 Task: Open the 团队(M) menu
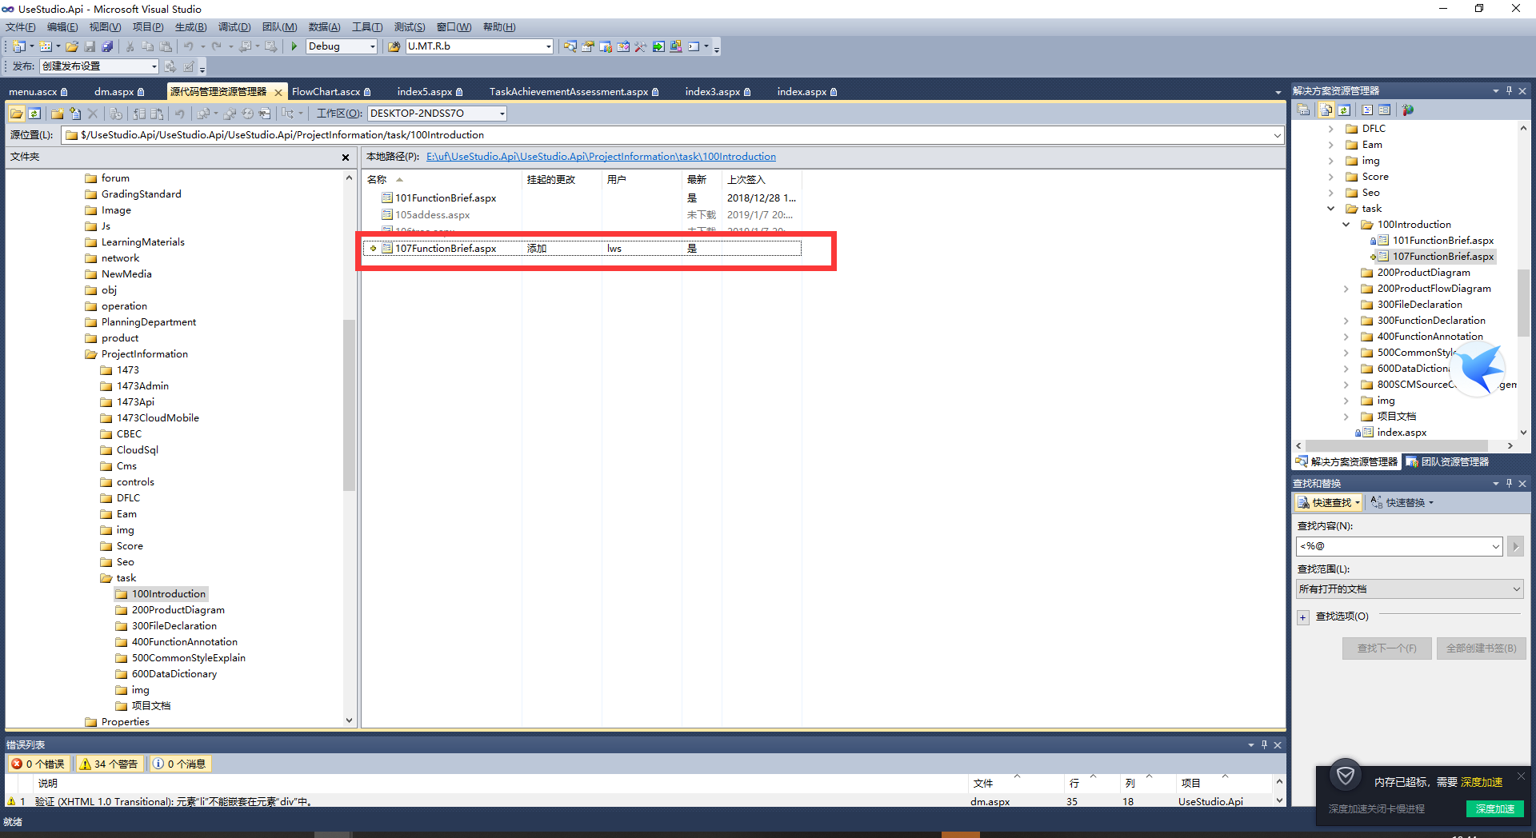(x=279, y=27)
